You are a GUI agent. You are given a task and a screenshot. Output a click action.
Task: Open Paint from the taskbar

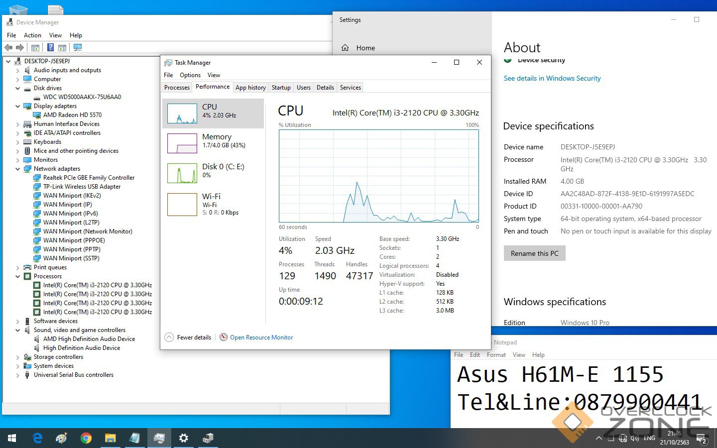62,438
